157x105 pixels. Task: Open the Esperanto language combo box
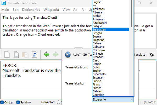click(113, 99)
